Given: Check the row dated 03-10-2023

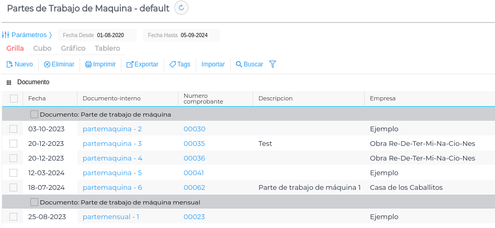Looking at the screenshot, I should coord(14,129).
